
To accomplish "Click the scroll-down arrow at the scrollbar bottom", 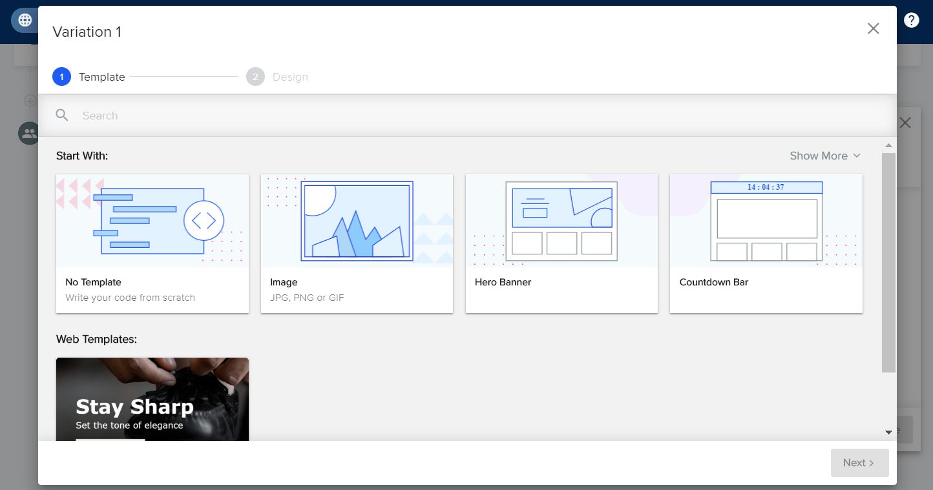I will coord(888,431).
